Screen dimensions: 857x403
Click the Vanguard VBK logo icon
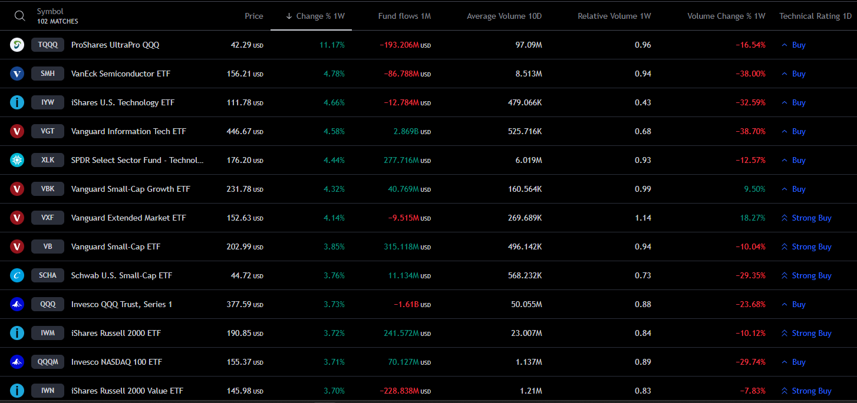17,189
